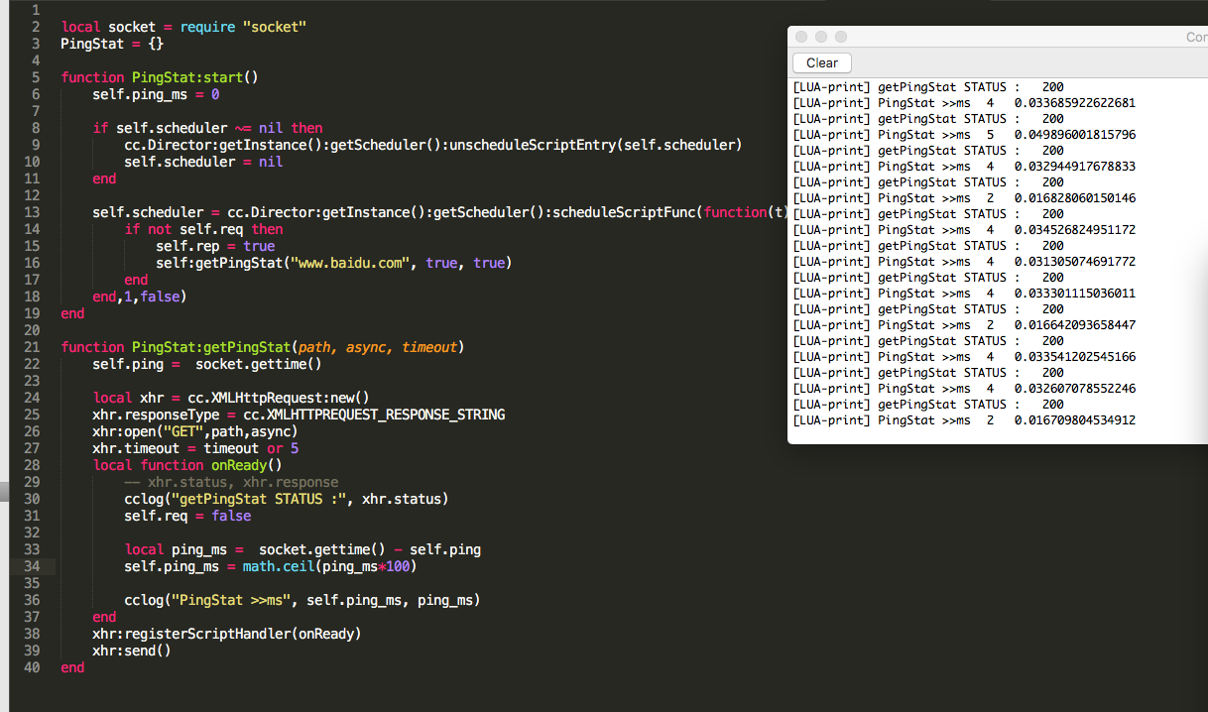The height and width of the screenshot is (712, 1208).
Task: Click 'local function onReady()' line
Action: tap(187, 465)
